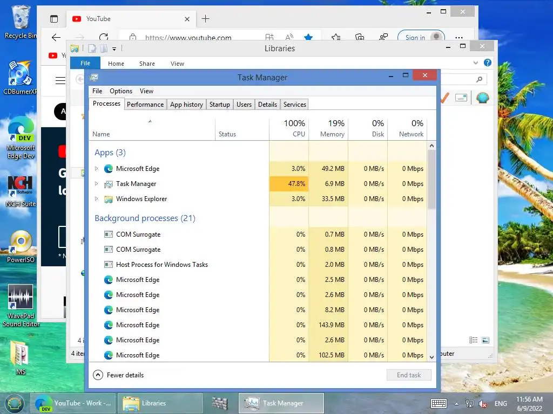The image size is (553, 414).
Task: Click the Start button on taskbar
Action: (14, 403)
